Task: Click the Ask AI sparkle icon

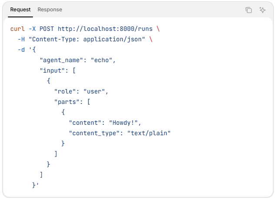Action: (262, 10)
